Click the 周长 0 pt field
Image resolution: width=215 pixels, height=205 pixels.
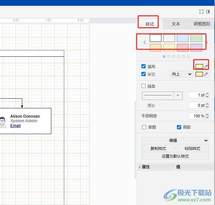coord(197,105)
